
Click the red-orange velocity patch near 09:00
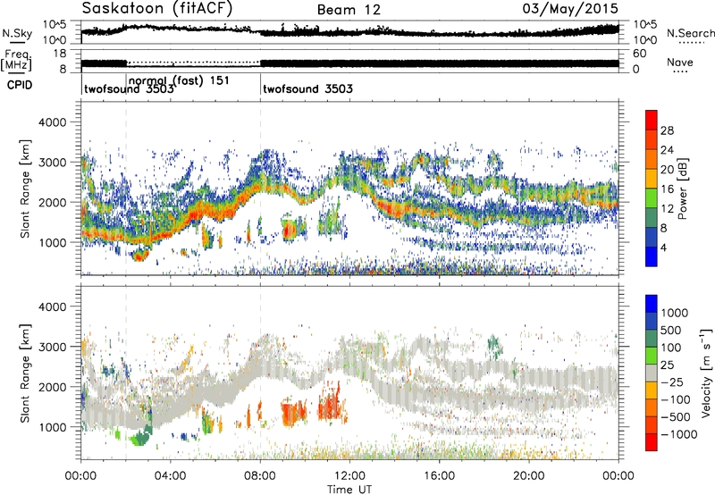tap(293, 413)
